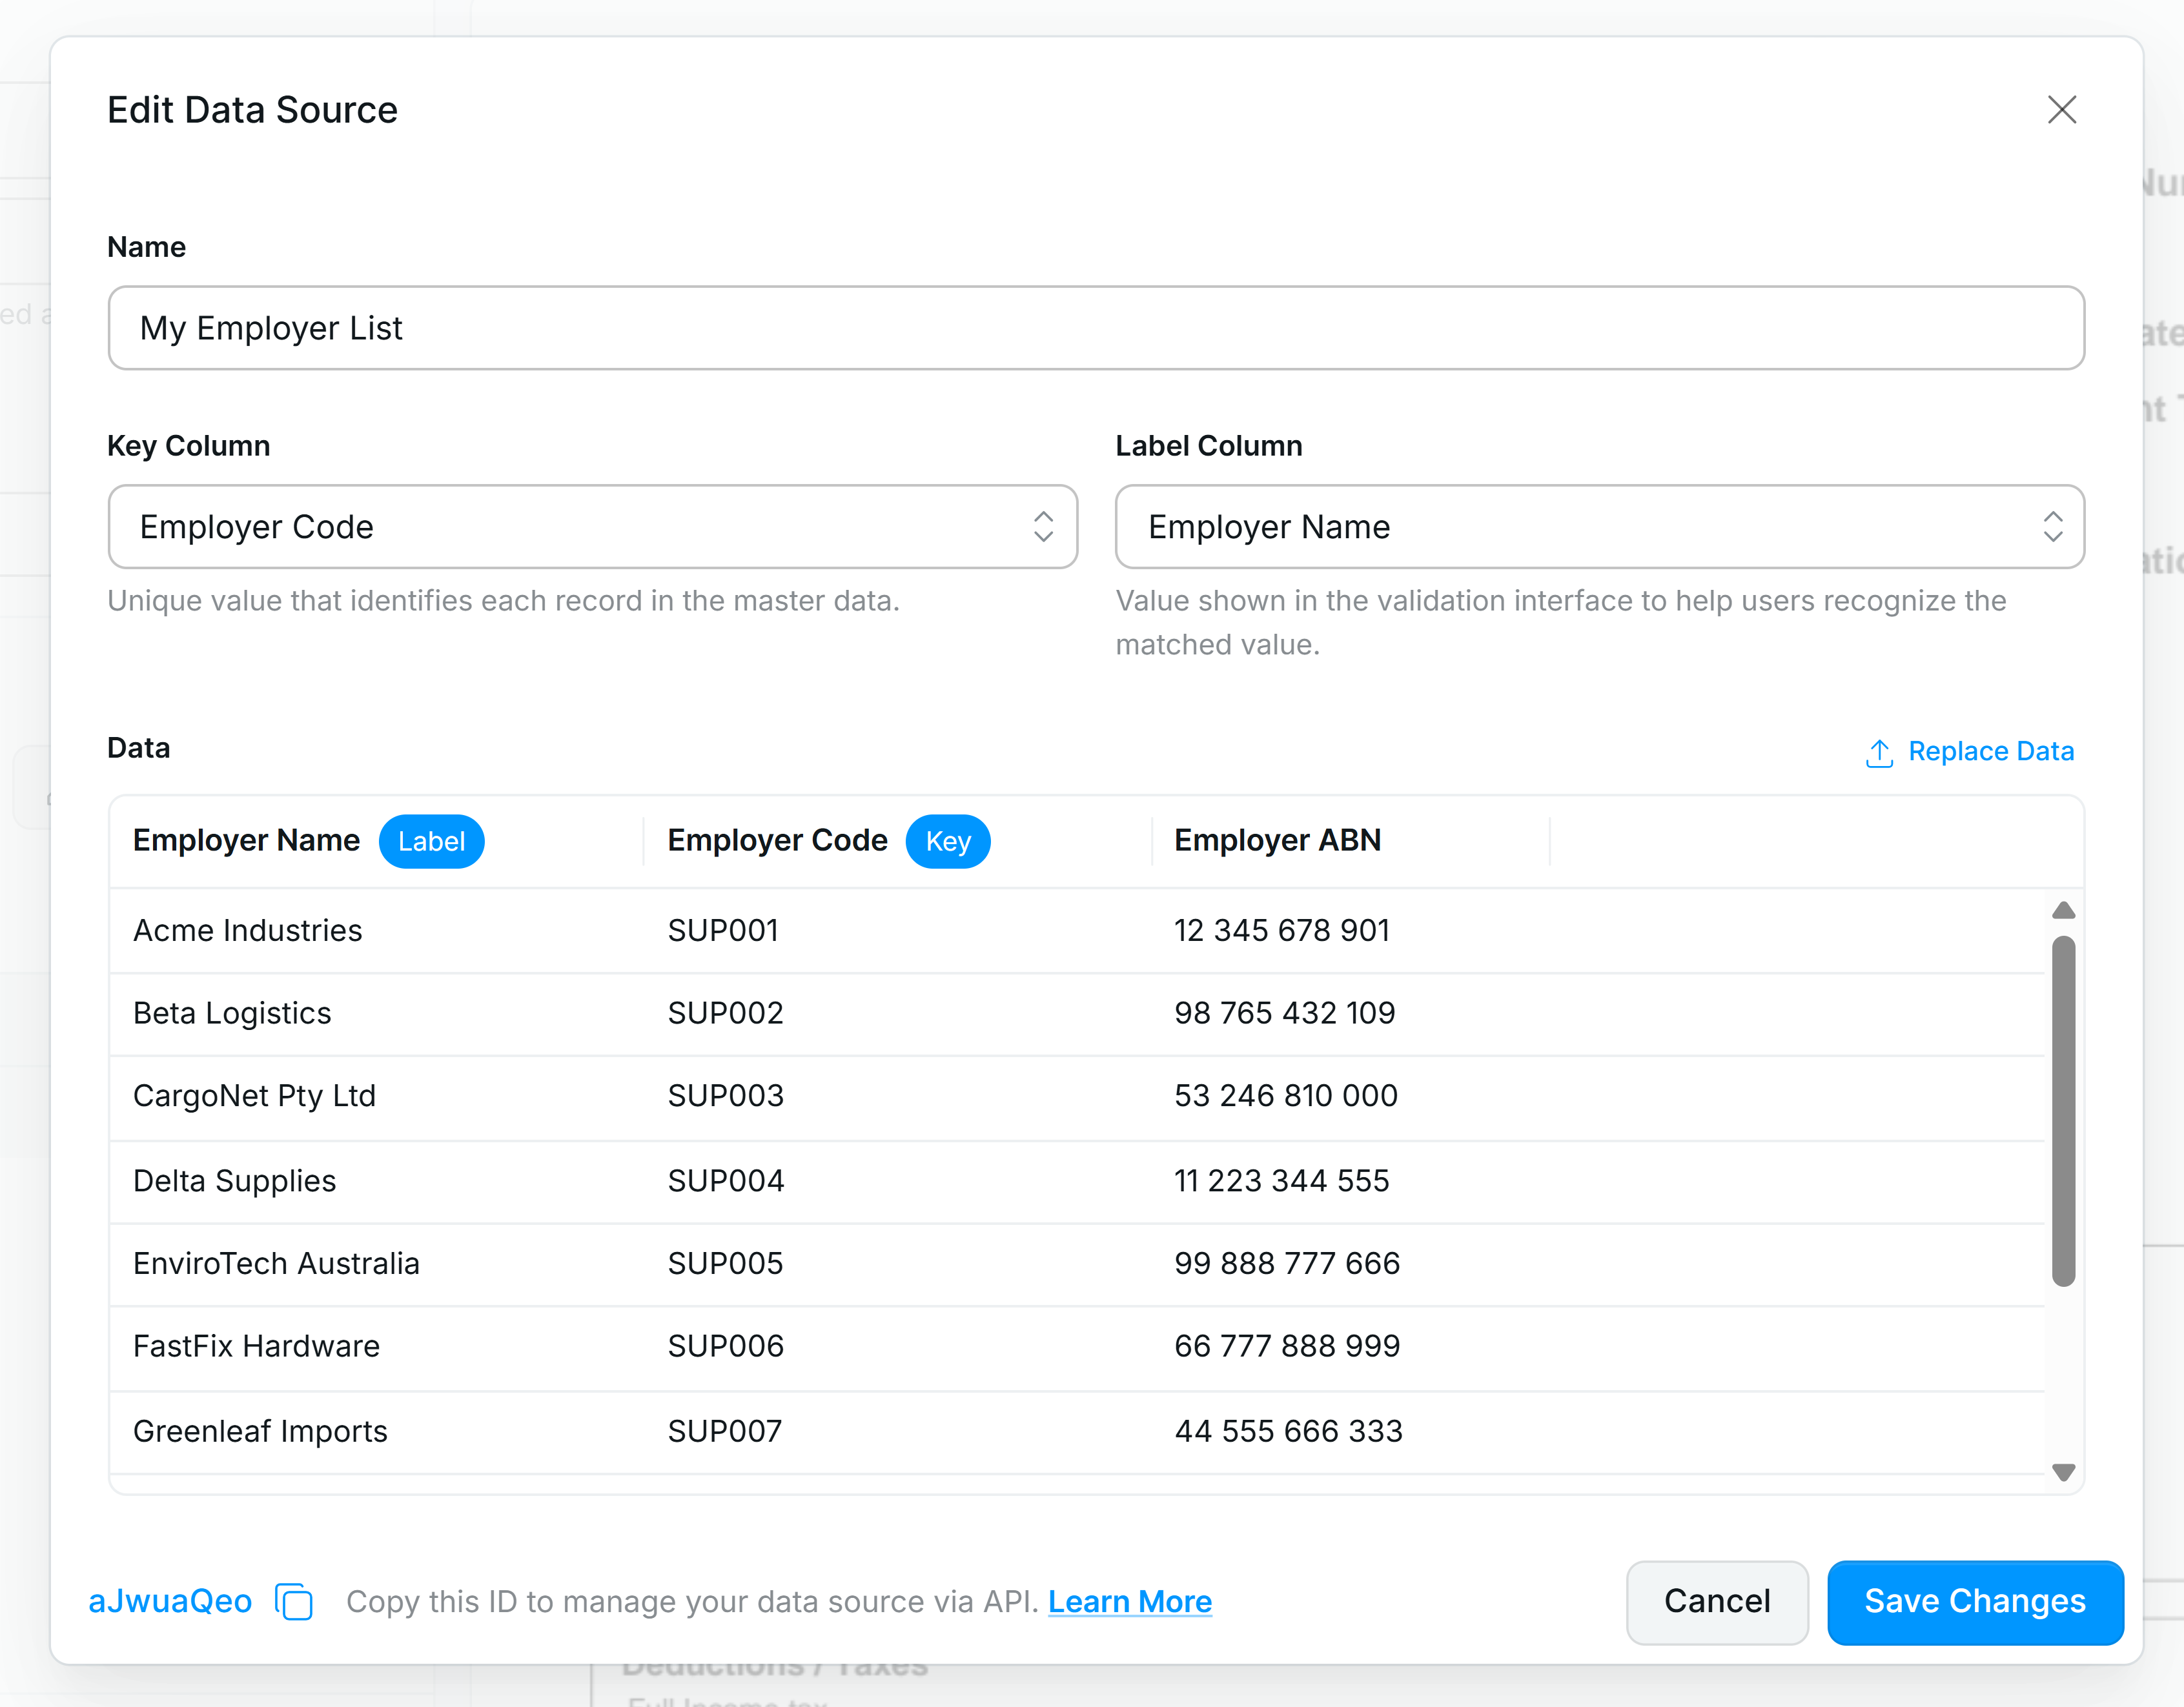Viewport: 2184px width, 1707px height.
Task: Click Save Changes
Action: (1975, 1602)
